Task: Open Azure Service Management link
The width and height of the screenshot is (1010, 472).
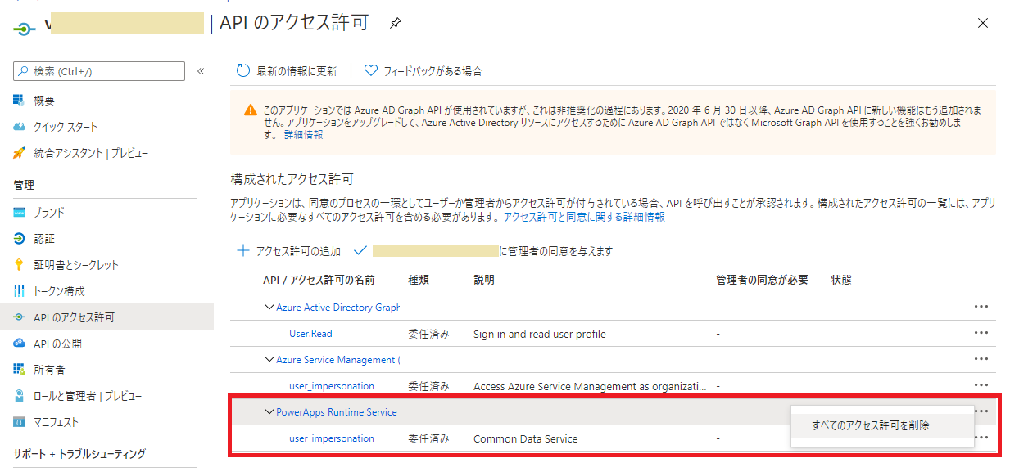Action: (x=338, y=360)
